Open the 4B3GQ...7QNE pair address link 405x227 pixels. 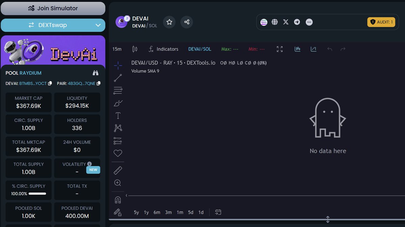point(82,83)
